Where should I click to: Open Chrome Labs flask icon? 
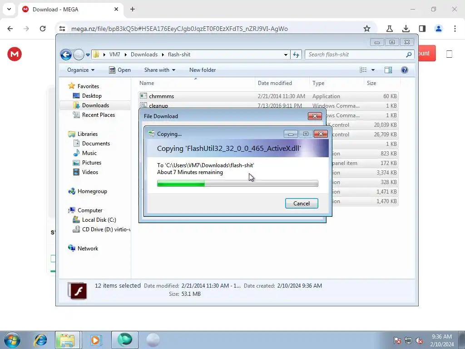(389, 29)
